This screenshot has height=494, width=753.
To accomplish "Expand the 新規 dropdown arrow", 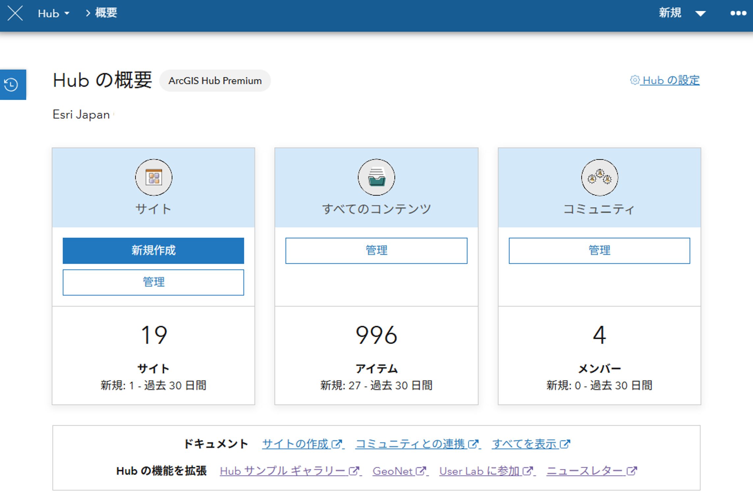I will (700, 13).
